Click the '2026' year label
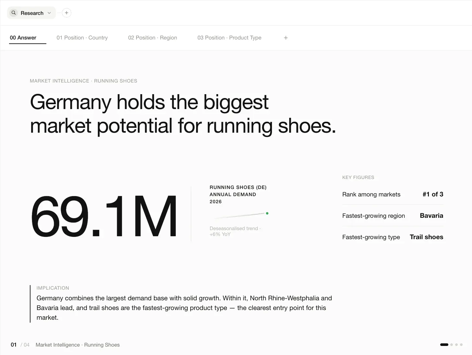 [216, 202]
